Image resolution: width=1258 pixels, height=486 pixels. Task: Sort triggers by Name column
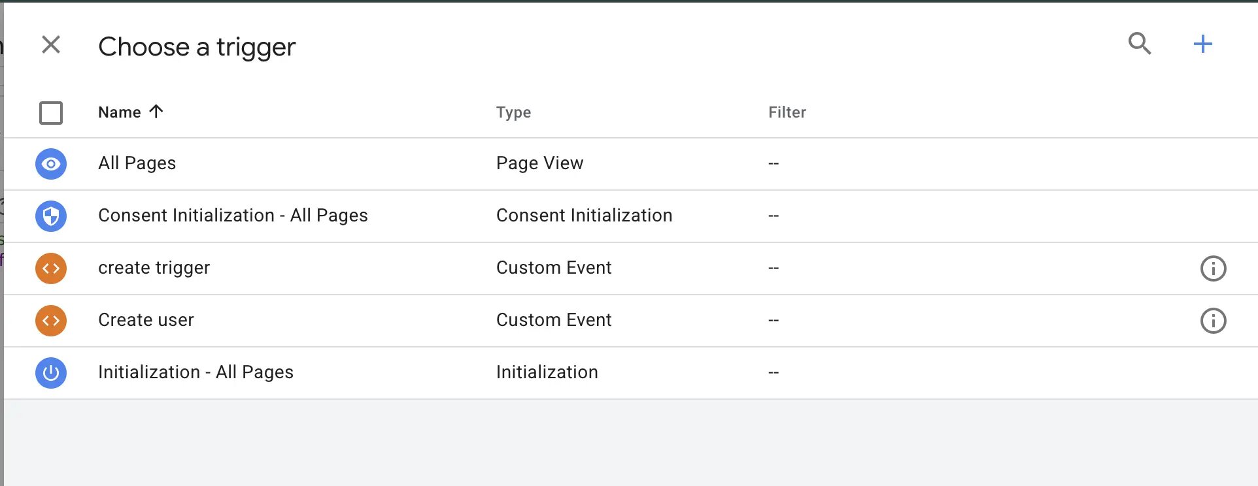(120, 112)
